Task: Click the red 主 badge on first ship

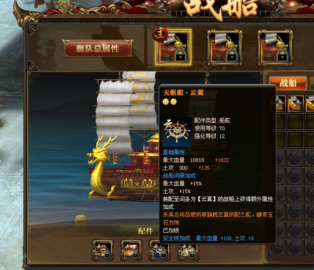Action: (x=160, y=34)
